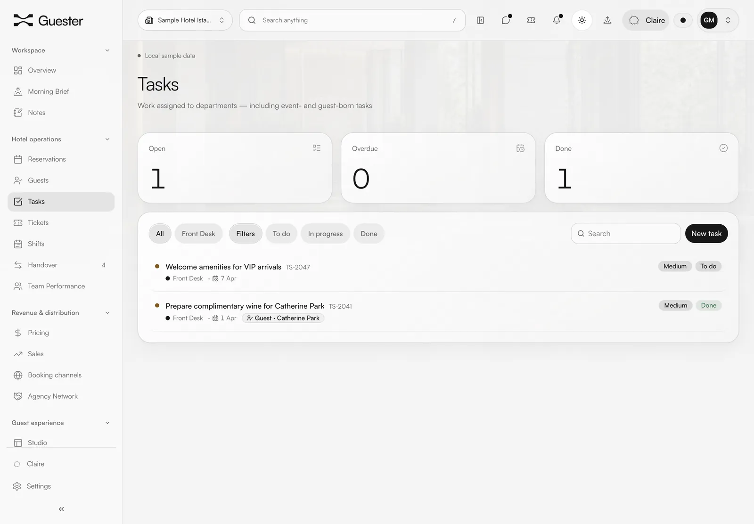Screen dimensions: 754x524
Task: Click Guest · Catherine Park chip
Action: [x=283, y=318]
